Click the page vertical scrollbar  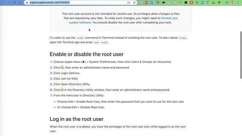tap(241, 55)
